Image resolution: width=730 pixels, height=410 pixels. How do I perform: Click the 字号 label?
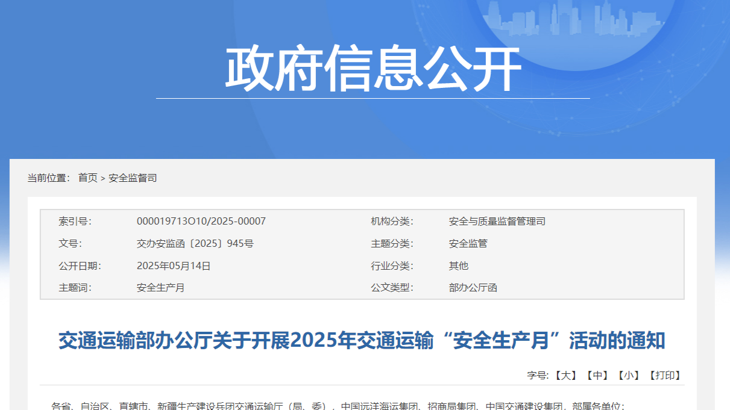[x=538, y=375]
